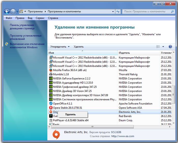Click Apache Software Foundation publisher cell

pos(136,103)
